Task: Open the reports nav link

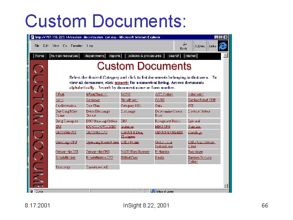Action: (115, 56)
